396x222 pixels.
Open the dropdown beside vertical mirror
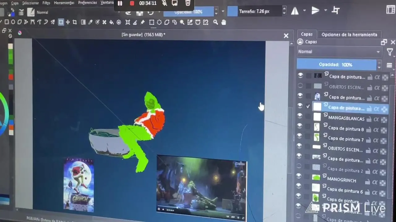point(325,10)
